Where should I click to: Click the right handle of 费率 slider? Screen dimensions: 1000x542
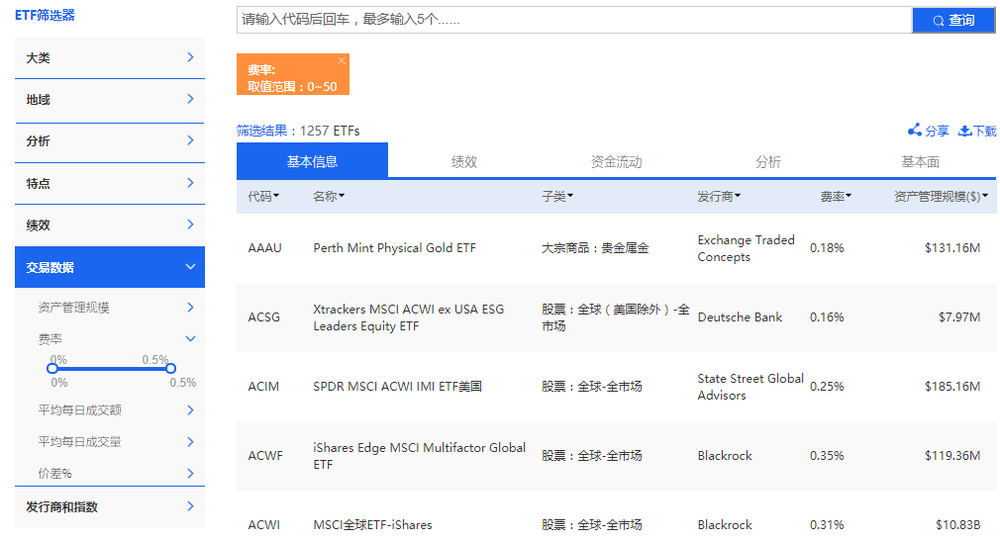click(x=170, y=368)
